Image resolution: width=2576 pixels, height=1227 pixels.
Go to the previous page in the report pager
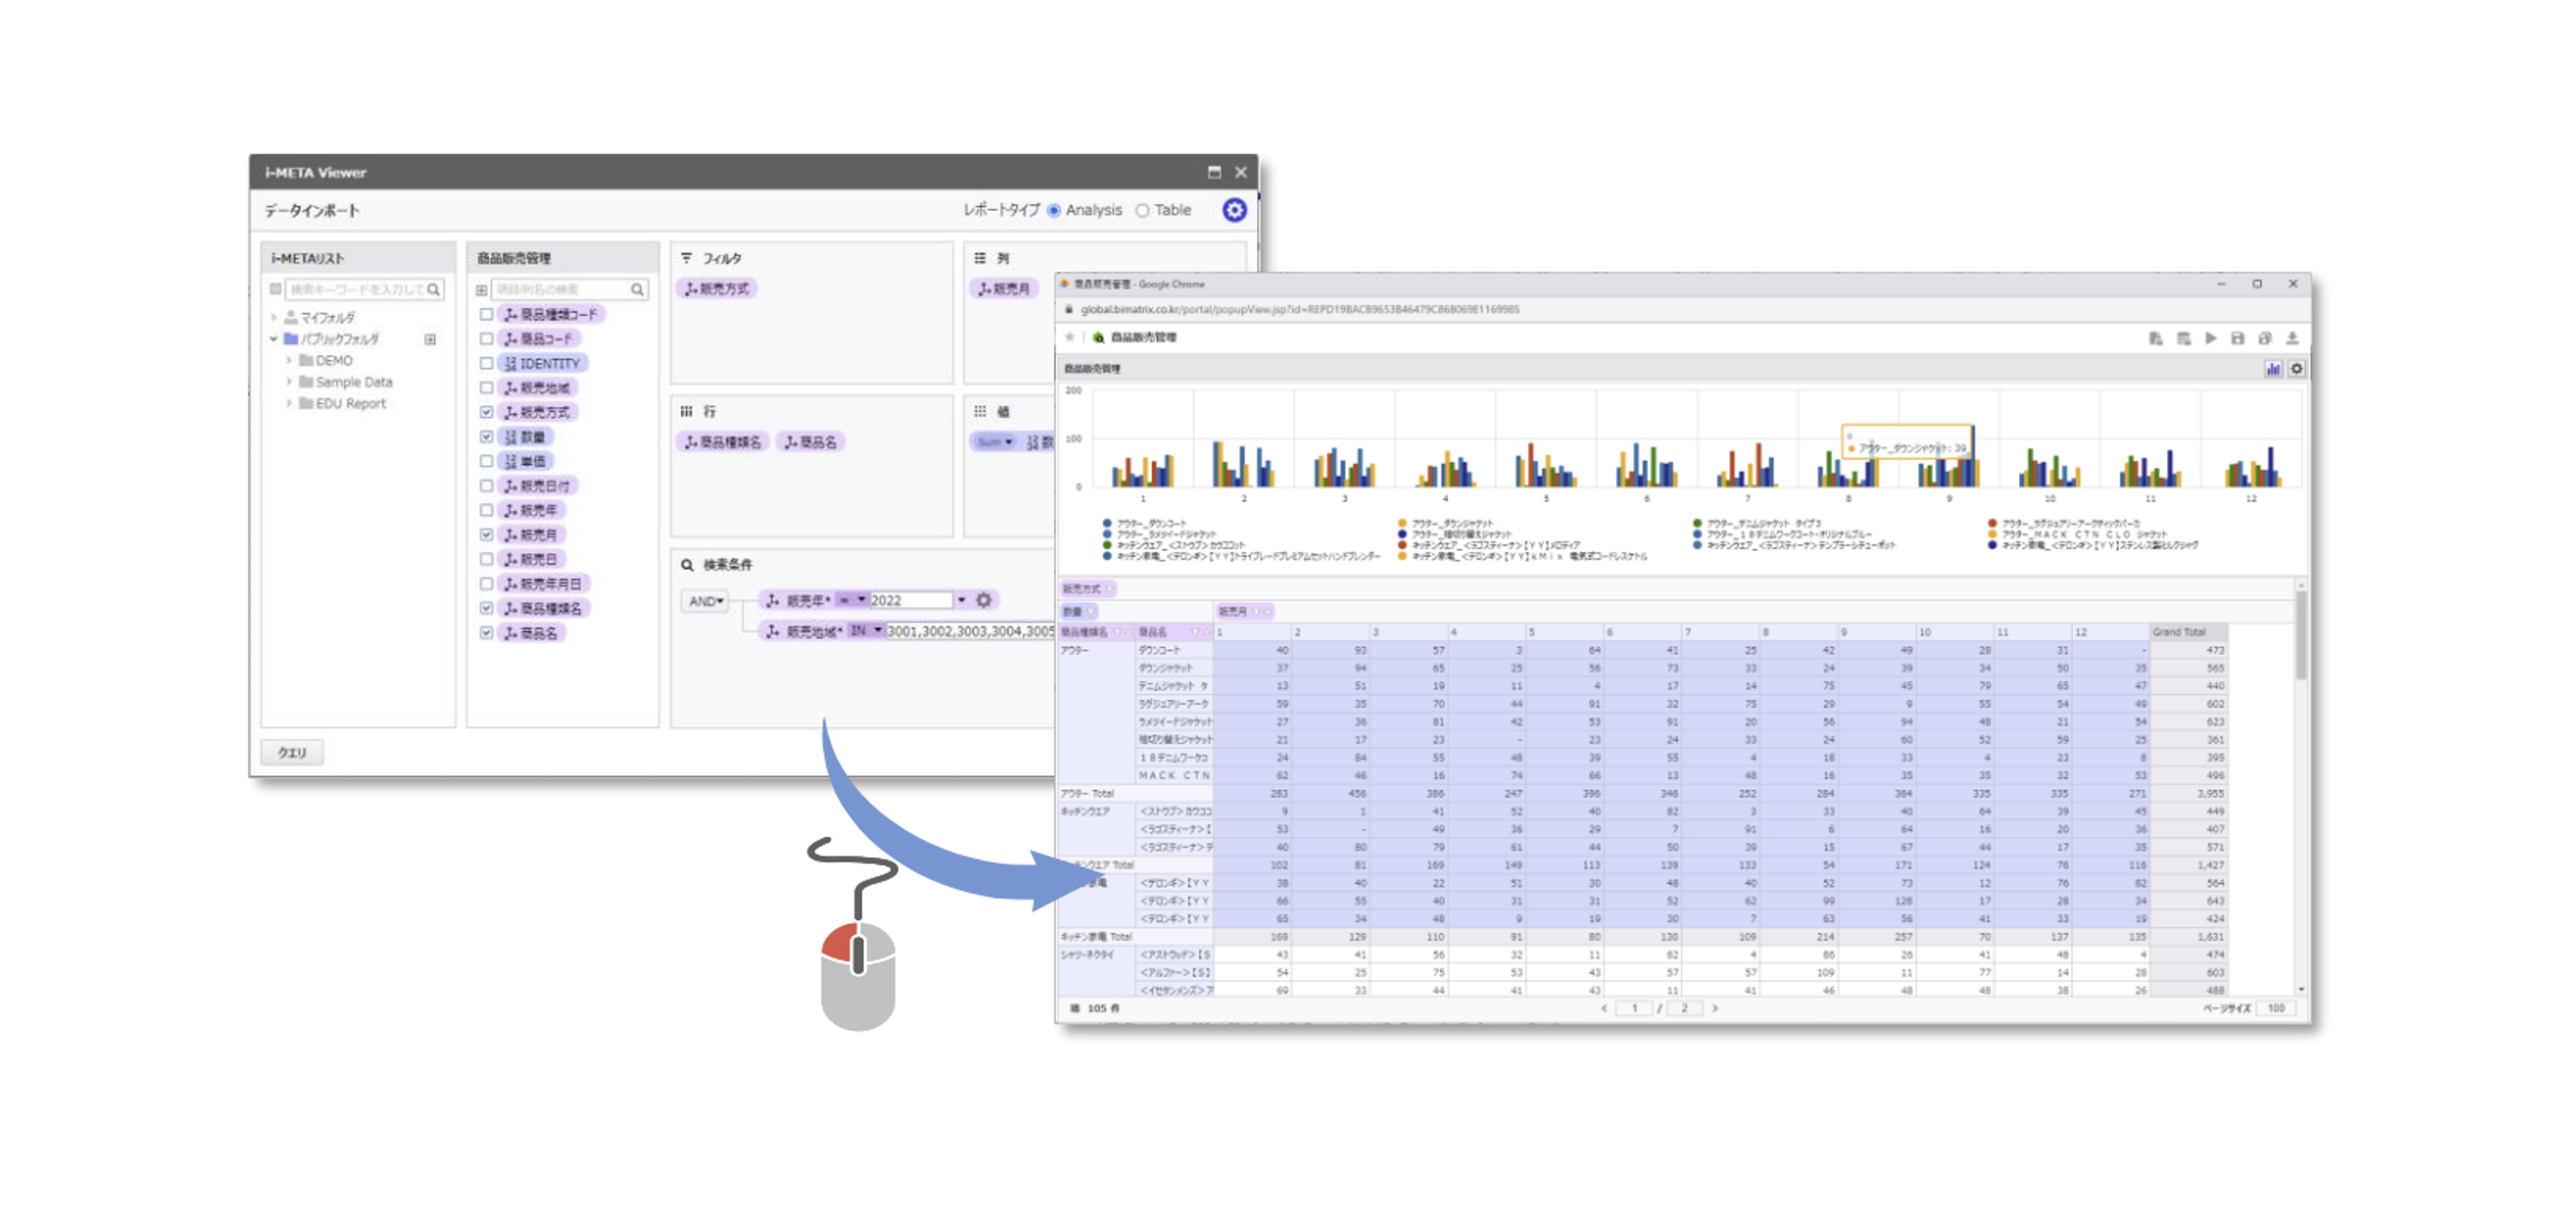[x=1604, y=1008]
